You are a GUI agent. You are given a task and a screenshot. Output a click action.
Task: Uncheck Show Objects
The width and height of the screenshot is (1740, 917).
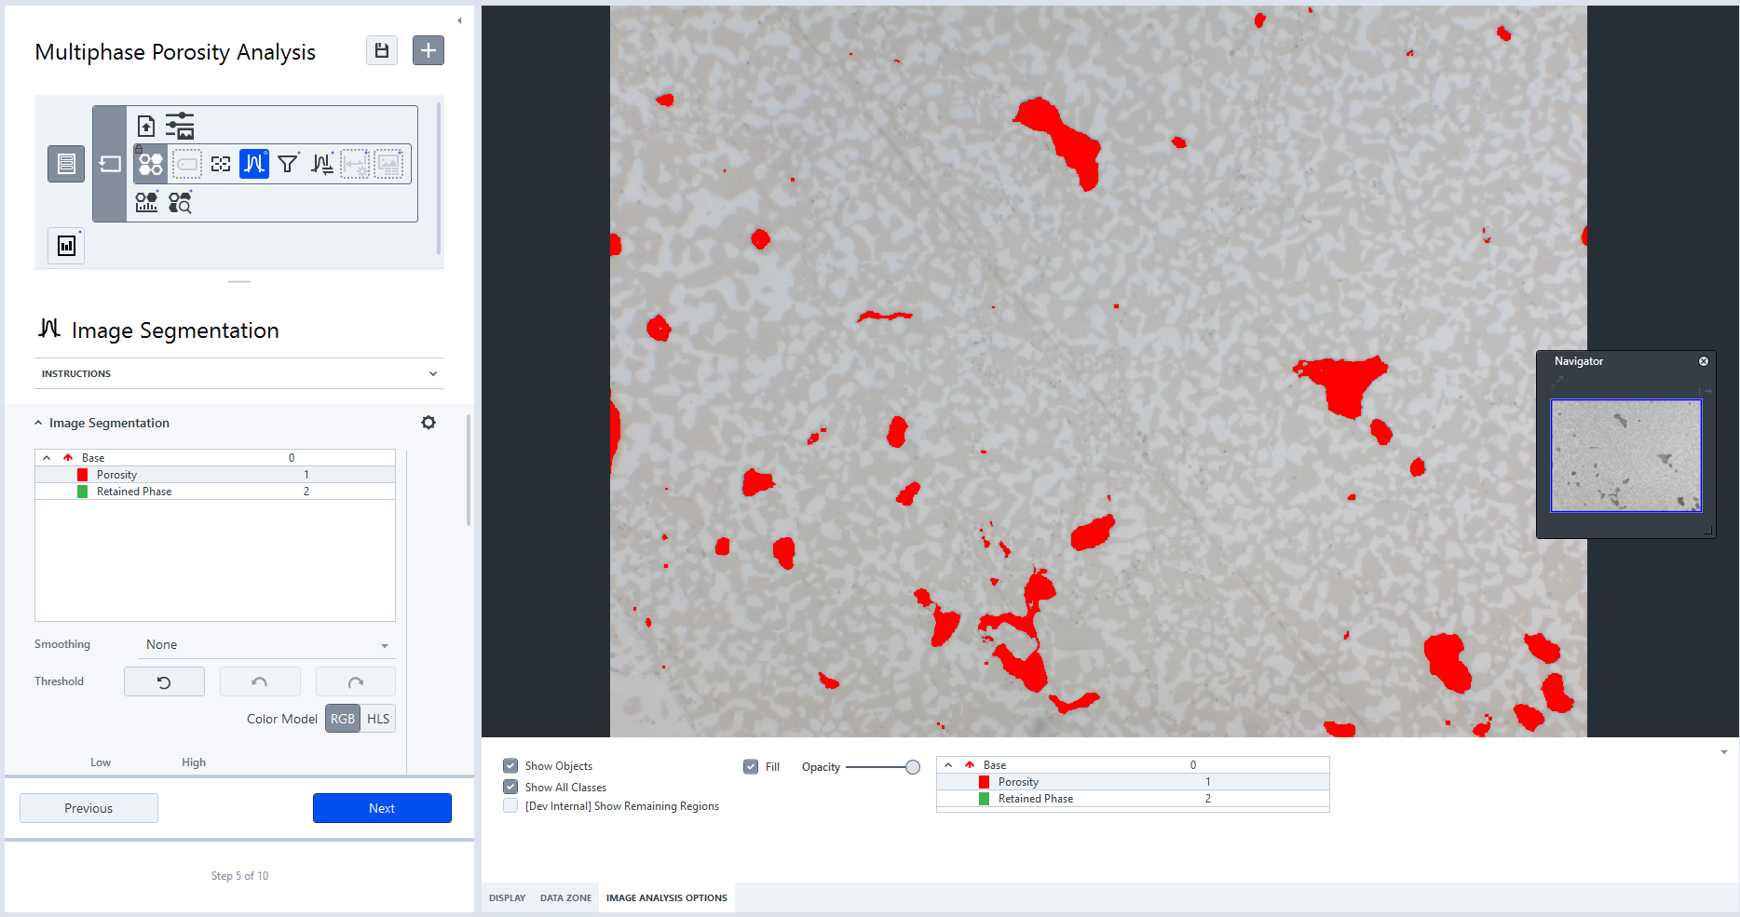[x=510, y=765]
